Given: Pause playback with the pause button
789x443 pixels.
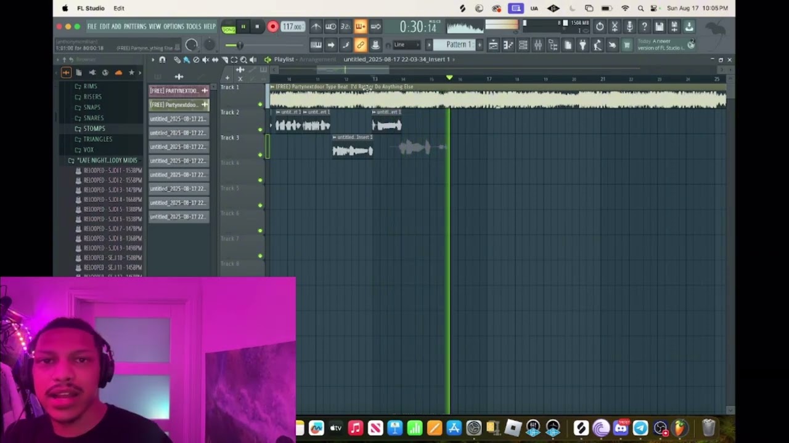Looking at the screenshot, I should (x=243, y=26).
